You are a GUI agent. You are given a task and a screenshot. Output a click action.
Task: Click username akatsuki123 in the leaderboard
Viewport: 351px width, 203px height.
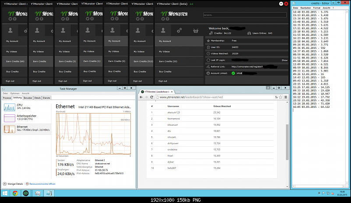click(174, 113)
